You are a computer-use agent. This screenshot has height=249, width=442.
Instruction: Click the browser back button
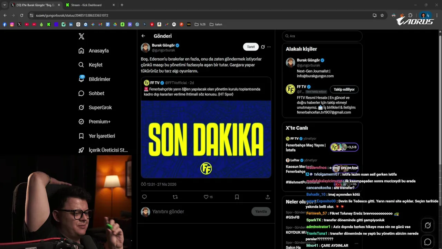click(5, 15)
